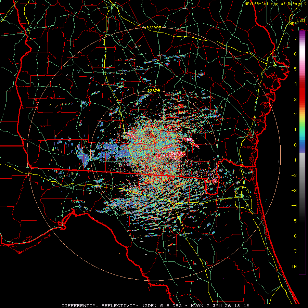Viewport: 308px width, 308px height.
Task: Click legend value 1
Action: [295, 130]
